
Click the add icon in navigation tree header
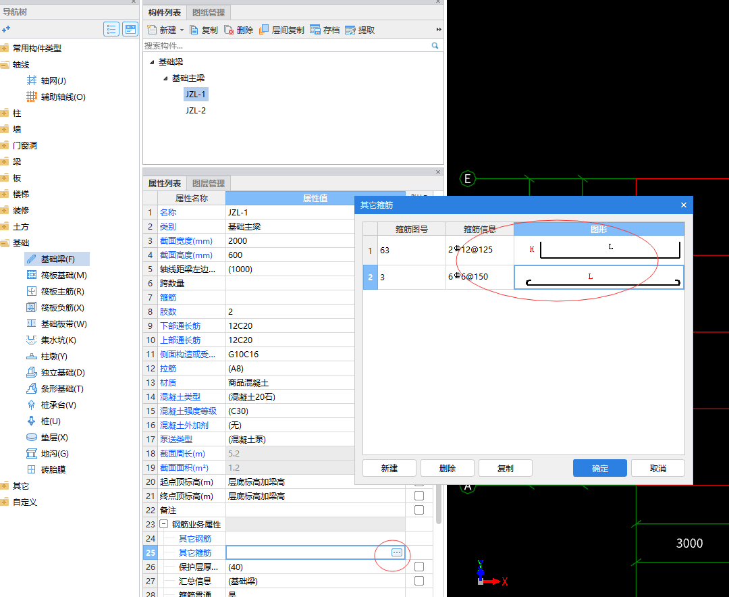point(6,29)
